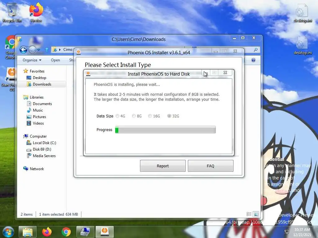This screenshot has width=318, height=238.
Task: Switch Explorer to details view icon
Action: pos(249,214)
